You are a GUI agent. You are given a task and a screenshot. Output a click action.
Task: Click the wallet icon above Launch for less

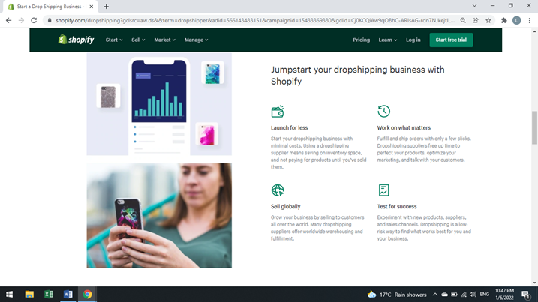[x=278, y=112]
